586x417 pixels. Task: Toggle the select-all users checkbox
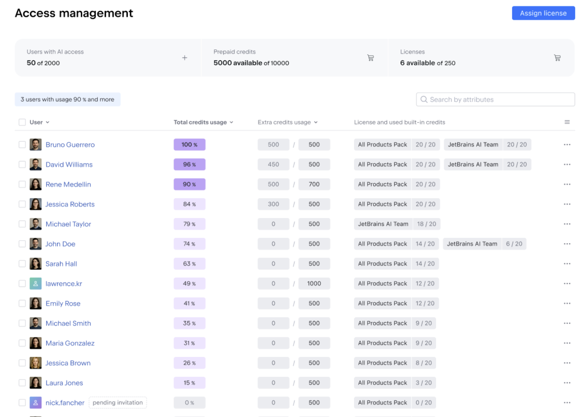[22, 122]
